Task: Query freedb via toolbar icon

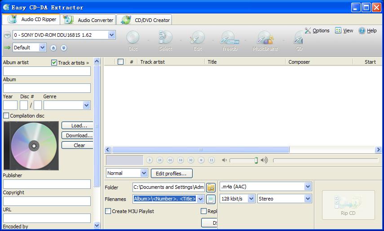Action: [230, 37]
